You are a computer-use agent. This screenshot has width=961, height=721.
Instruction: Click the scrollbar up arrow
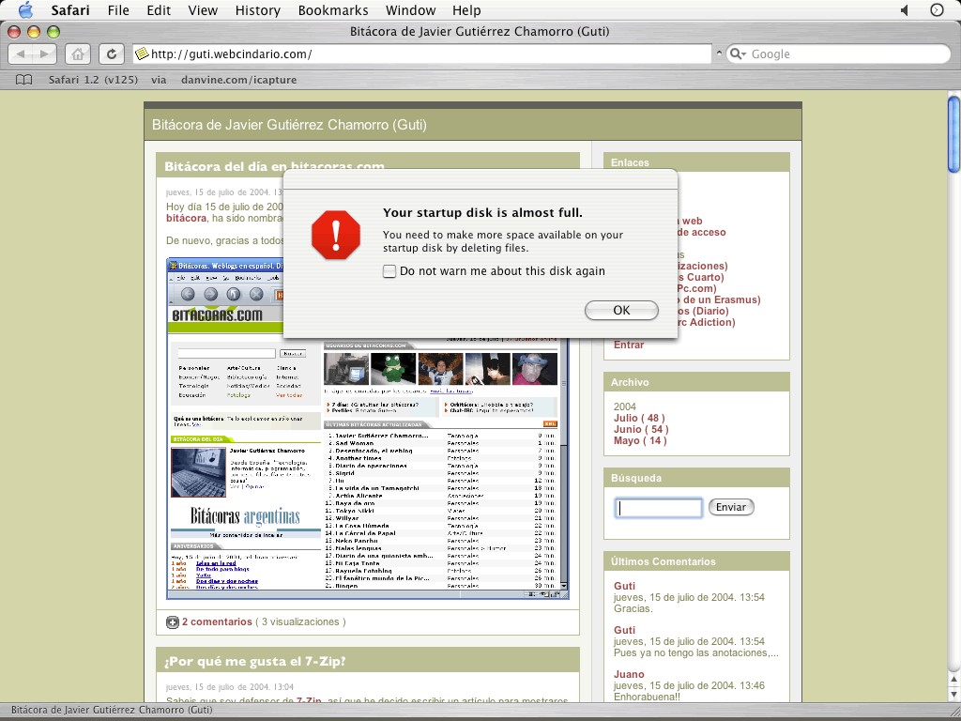coord(954,679)
